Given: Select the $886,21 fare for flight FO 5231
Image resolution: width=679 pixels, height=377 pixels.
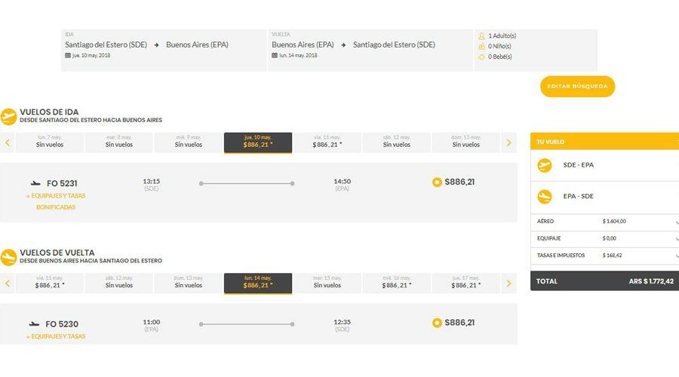Looking at the screenshot, I should point(437,182).
